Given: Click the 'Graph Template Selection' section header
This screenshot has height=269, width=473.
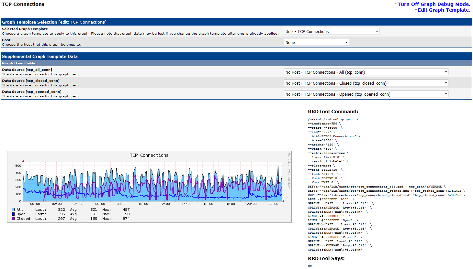Looking at the screenshot, I should point(29,22).
